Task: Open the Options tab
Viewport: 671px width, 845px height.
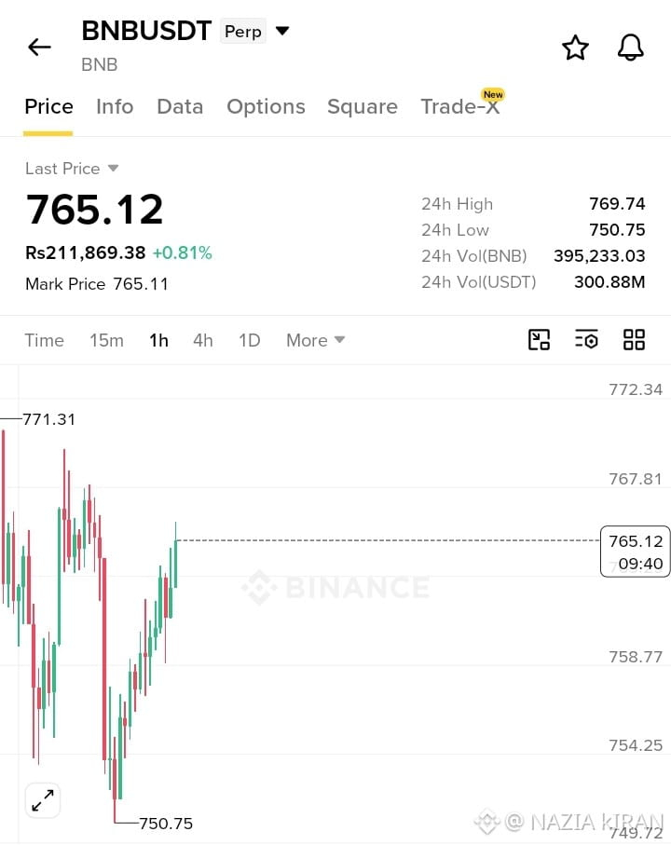Action: (x=266, y=107)
